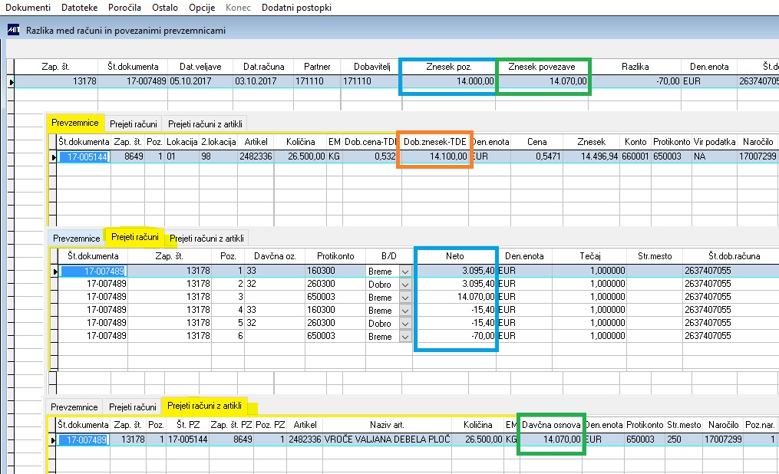
Task: Select the highlighted Prevzemnice tab in top panel
Action: coord(75,123)
